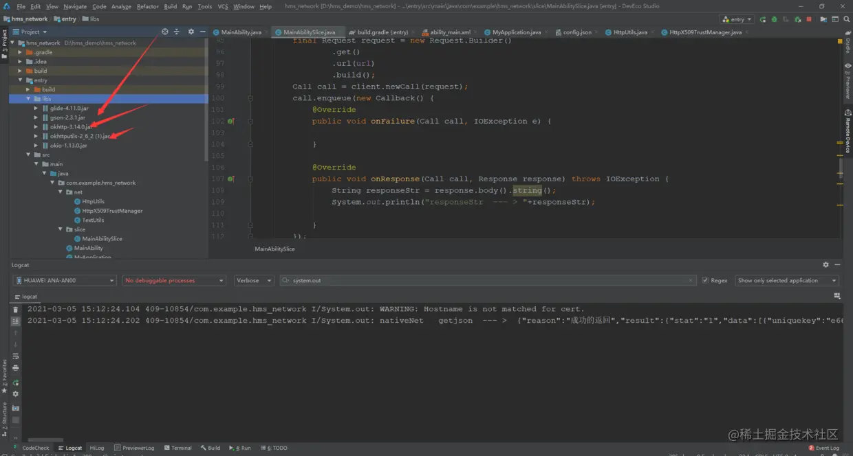This screenshot has height=456, width=853.
Task: Collapse the libs folder in tree
Action: (x=29, y=99)
